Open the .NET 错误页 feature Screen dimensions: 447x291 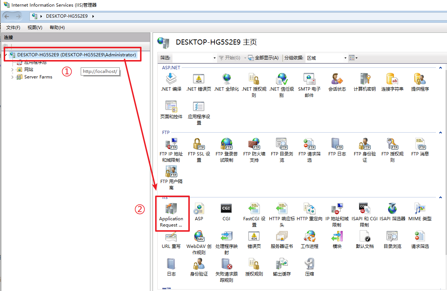199,82
